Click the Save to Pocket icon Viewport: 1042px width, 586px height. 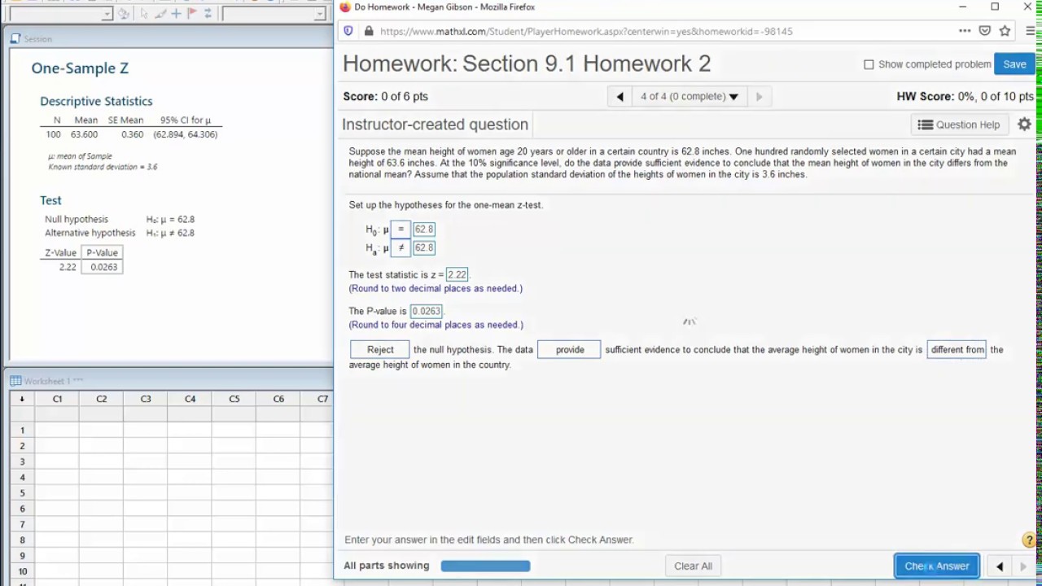coord(985,31)
